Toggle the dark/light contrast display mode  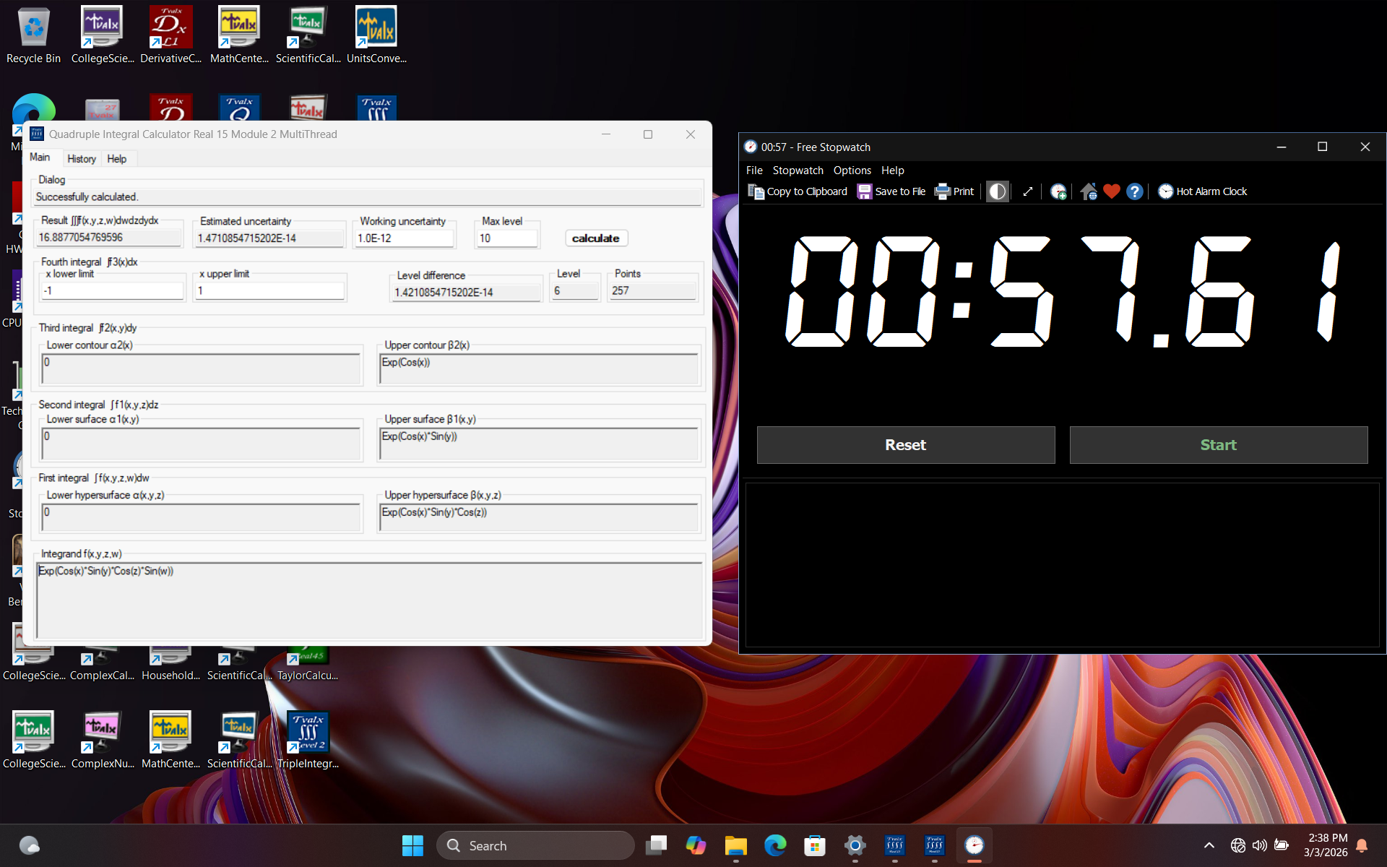997,191
